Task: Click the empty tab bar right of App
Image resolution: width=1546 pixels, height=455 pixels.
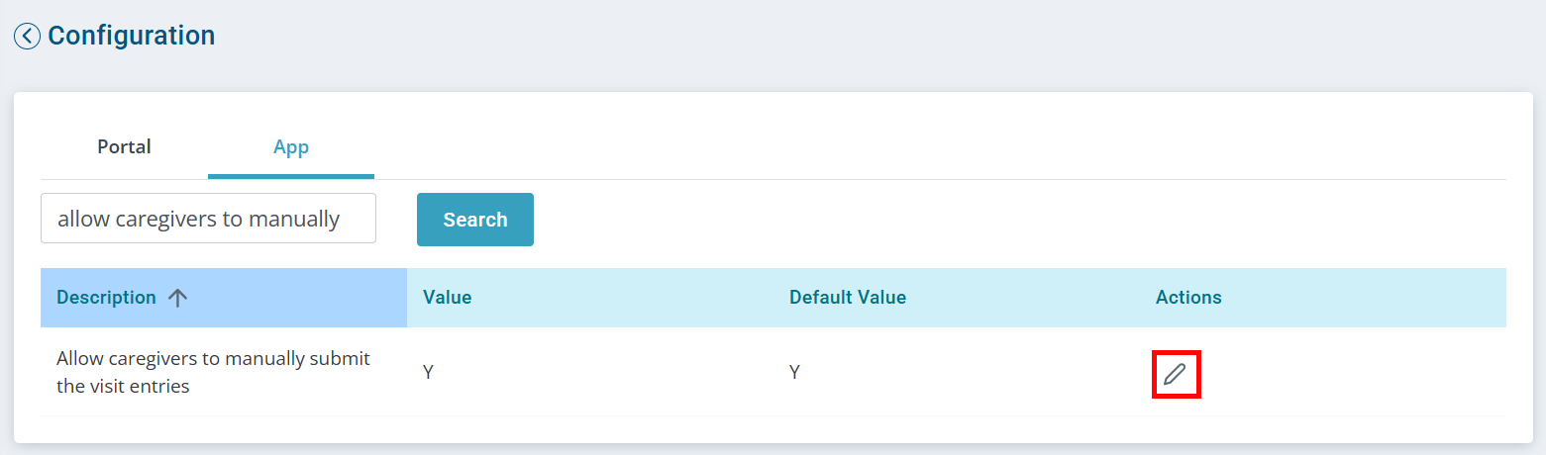Action: (x=891, y=148)
